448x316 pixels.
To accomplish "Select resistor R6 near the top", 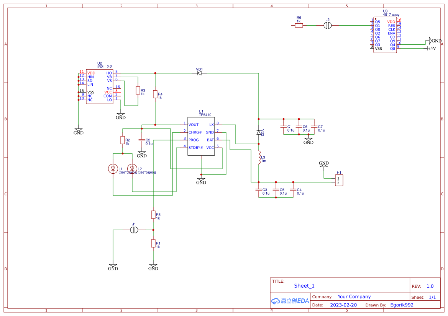I will coord(299,25).
